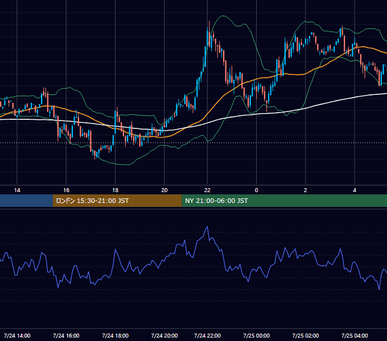Viewport: 387px width, 341px height.
Task: Click hour label 22 on price chart axis
Action: coord(207,190)
